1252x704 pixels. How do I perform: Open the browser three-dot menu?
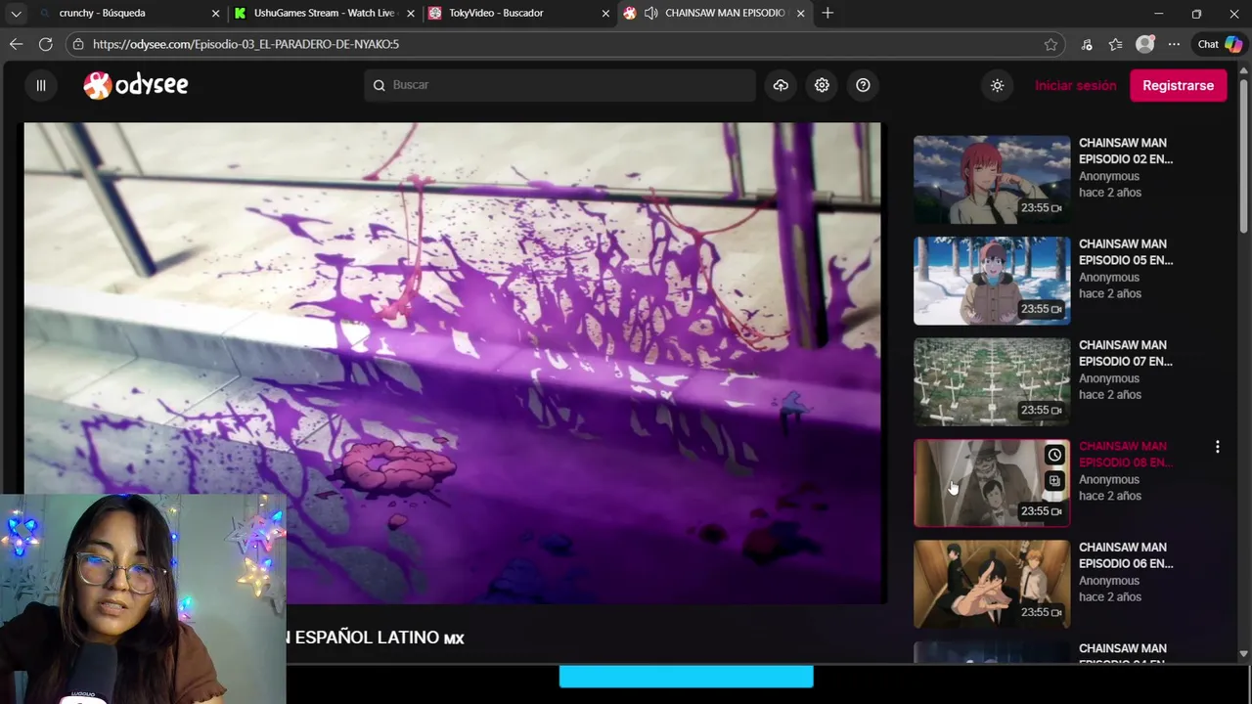point(1174,44)
